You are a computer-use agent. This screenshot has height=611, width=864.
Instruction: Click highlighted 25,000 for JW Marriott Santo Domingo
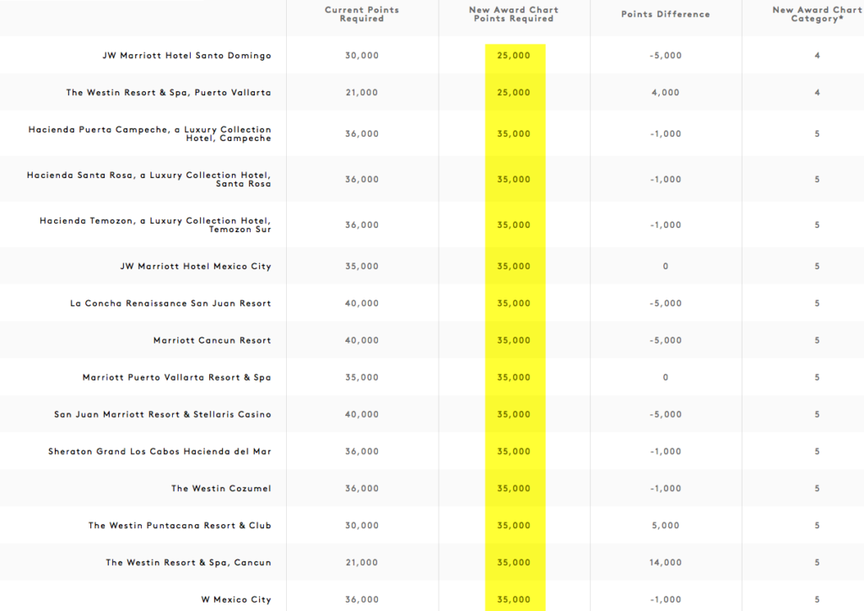pos(514,56)
